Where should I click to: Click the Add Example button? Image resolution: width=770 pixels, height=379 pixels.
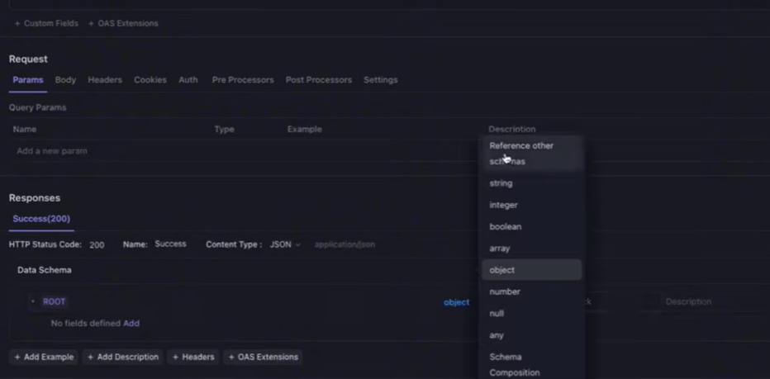point(44,357)
